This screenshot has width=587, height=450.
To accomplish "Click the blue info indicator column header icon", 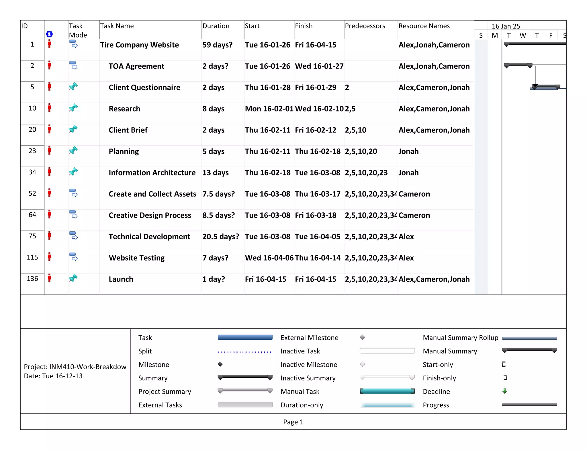I will (x=49, y=34).
